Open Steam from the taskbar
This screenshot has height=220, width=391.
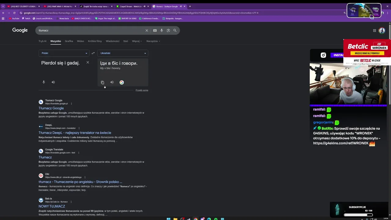[x=189, y=219]
